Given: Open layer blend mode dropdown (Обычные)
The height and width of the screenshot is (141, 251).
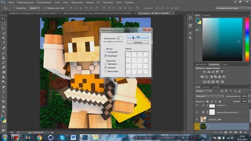Looking at the screenshot, I should pyautogui.click(x=209, y=96).
